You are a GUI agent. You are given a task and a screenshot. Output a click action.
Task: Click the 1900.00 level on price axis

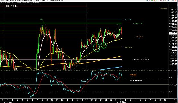pos(173,56)
